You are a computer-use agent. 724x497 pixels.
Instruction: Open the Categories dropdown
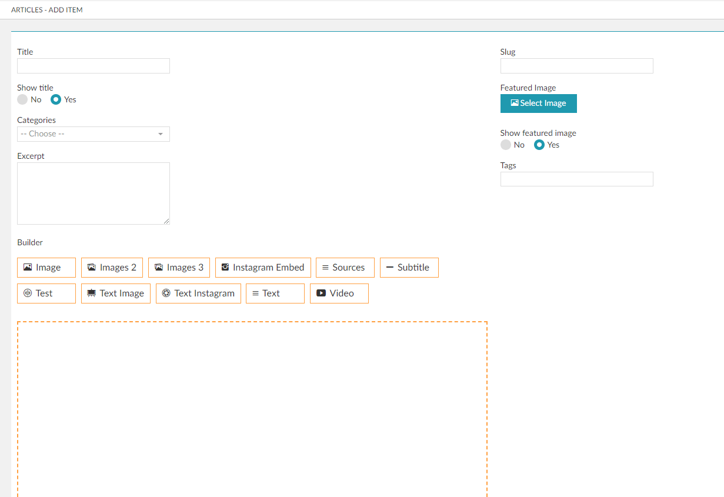tap(94, 134)
